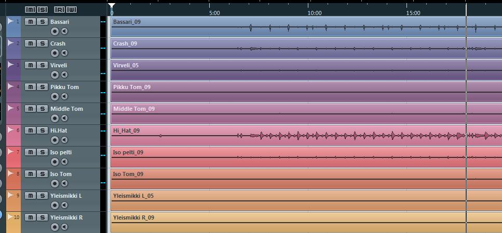Enable record on Iso pelti track
The width and height of the screenshot is (502, 233).
click(x=55, y=162)
